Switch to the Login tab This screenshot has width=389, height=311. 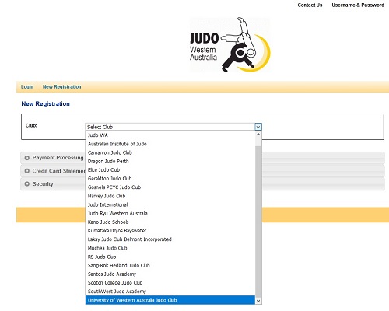pos(27,87)
